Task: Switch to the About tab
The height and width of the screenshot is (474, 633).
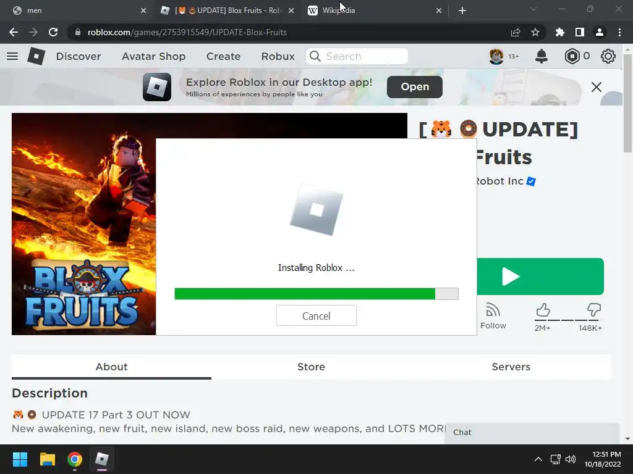Action: click(x=111, y=367)
